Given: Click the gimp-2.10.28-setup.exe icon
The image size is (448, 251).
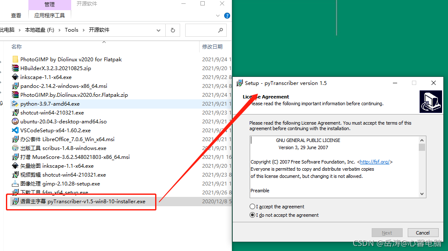Looking at the screenshot, I should 15,183.
